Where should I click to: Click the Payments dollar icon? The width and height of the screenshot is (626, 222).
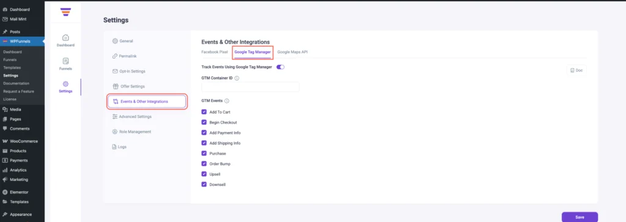(5, 160)
